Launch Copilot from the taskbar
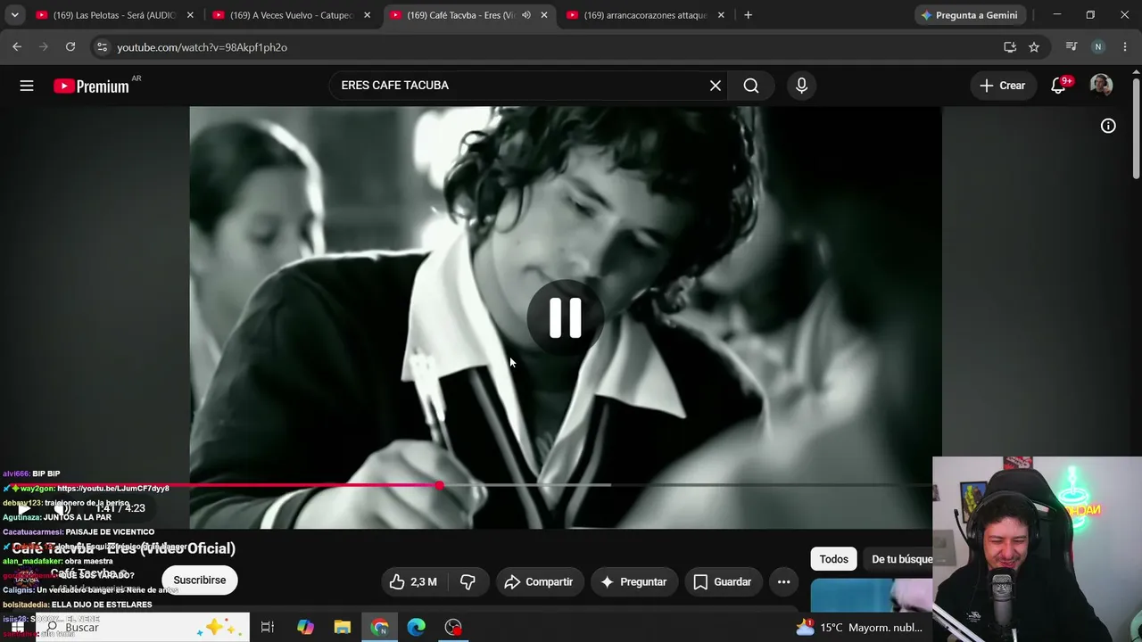This screenshot has height=642, width=1142. tap(305, 628)
